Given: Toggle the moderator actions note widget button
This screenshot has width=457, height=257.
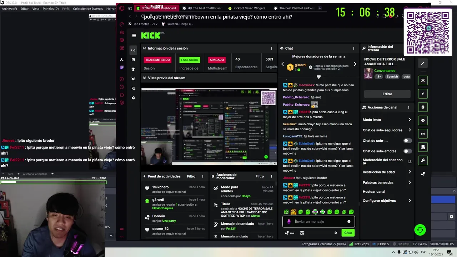Looking at the screenshot, I should 423,107.
